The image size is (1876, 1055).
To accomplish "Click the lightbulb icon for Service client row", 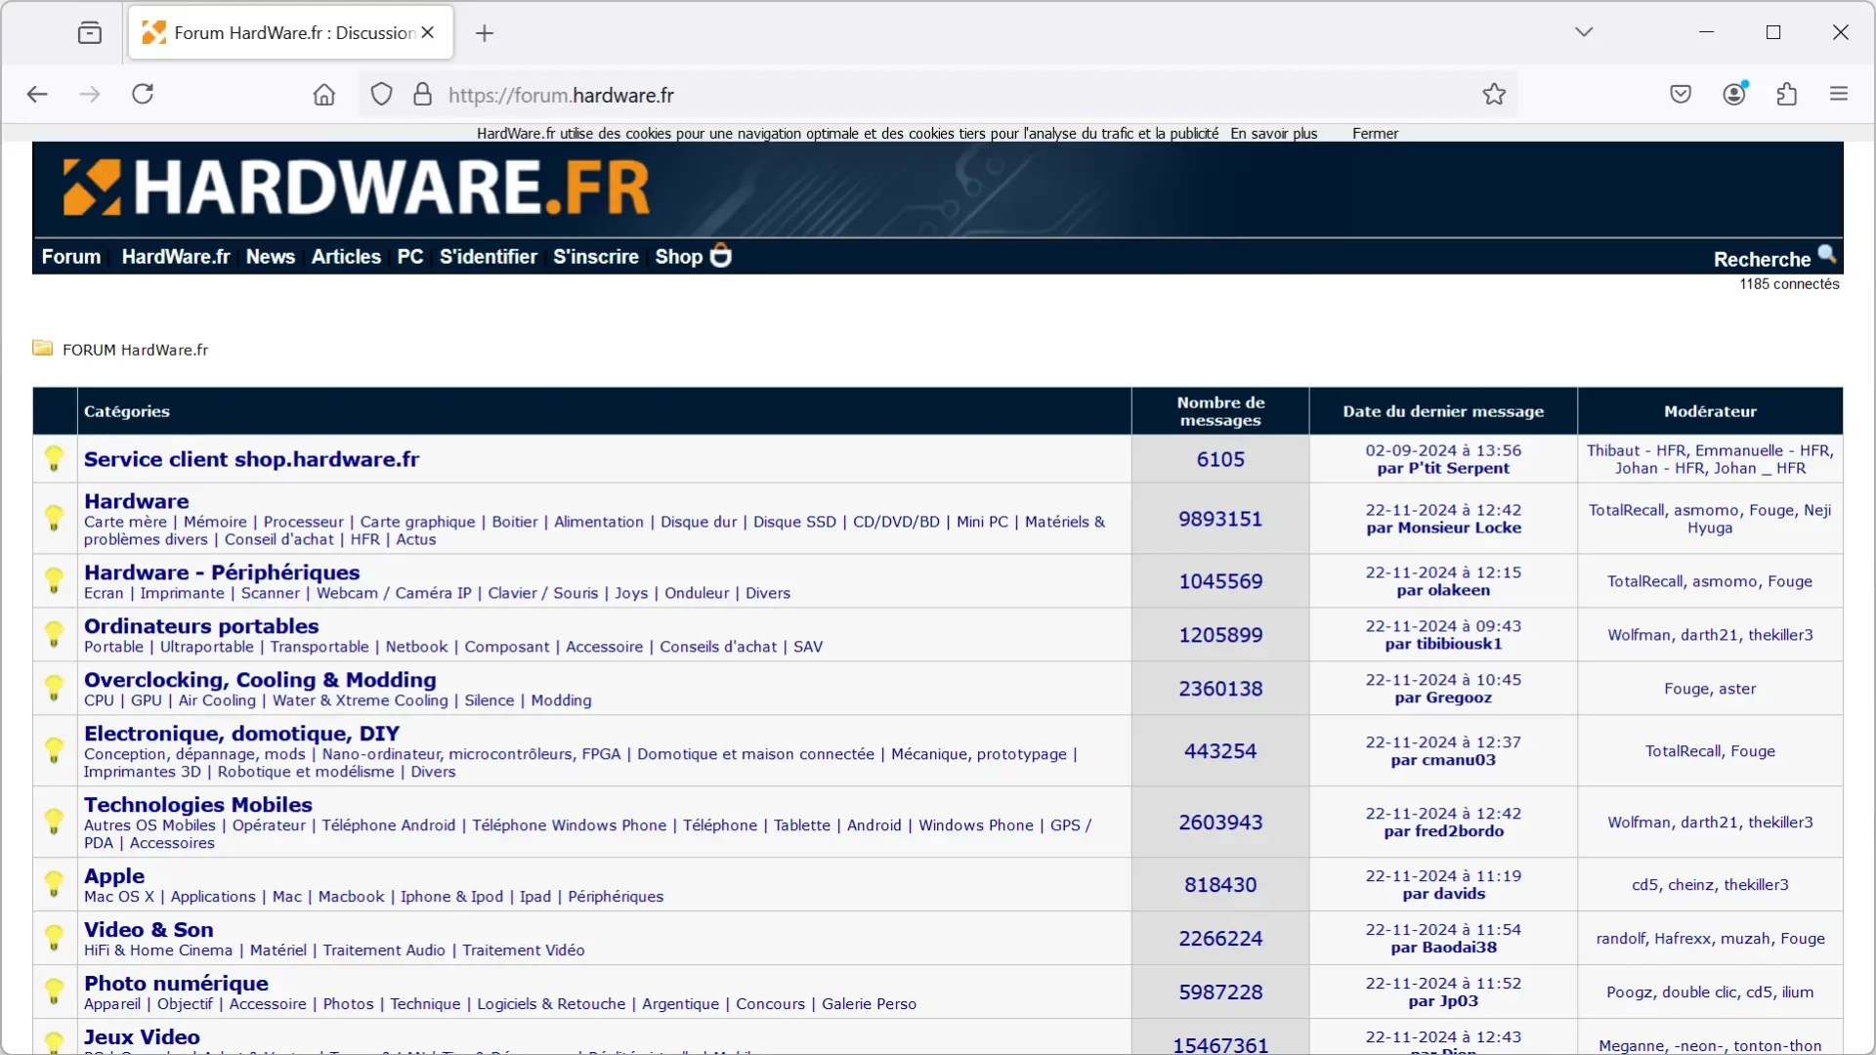I will [x=54, y=457].
